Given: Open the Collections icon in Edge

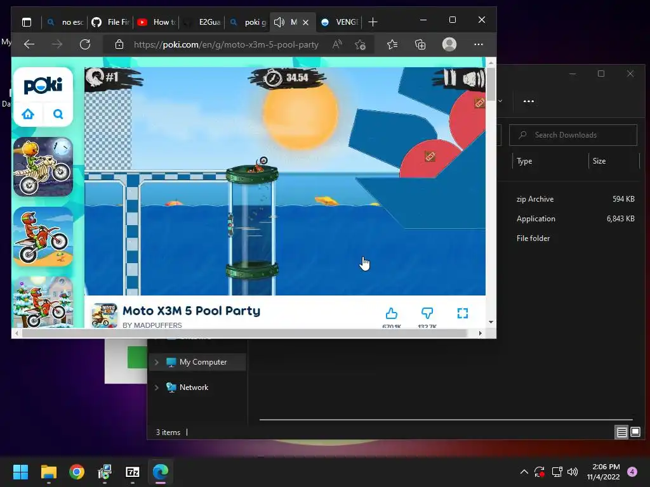Looking at the screenshot, I should point(420,44).
